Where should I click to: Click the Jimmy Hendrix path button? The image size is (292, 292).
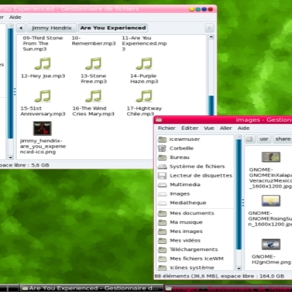(52, 28)
